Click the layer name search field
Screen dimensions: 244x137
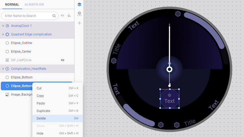(28, 16)
